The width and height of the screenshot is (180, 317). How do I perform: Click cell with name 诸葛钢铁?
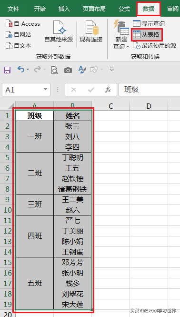point(72,189)
